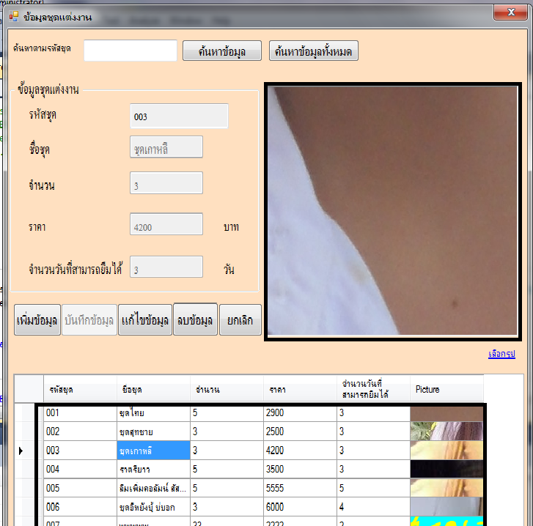533x526 pixels.
Task: Click the เลือกรูป choose picture link
Action: click(501, 354)
